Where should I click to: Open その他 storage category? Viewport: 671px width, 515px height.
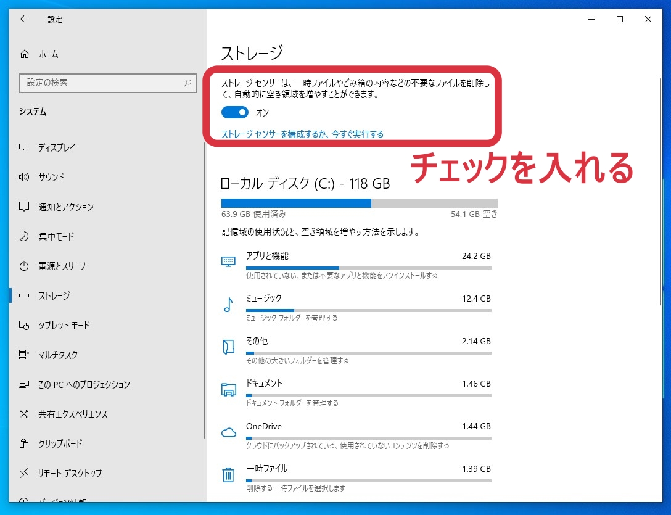(356, 350)
